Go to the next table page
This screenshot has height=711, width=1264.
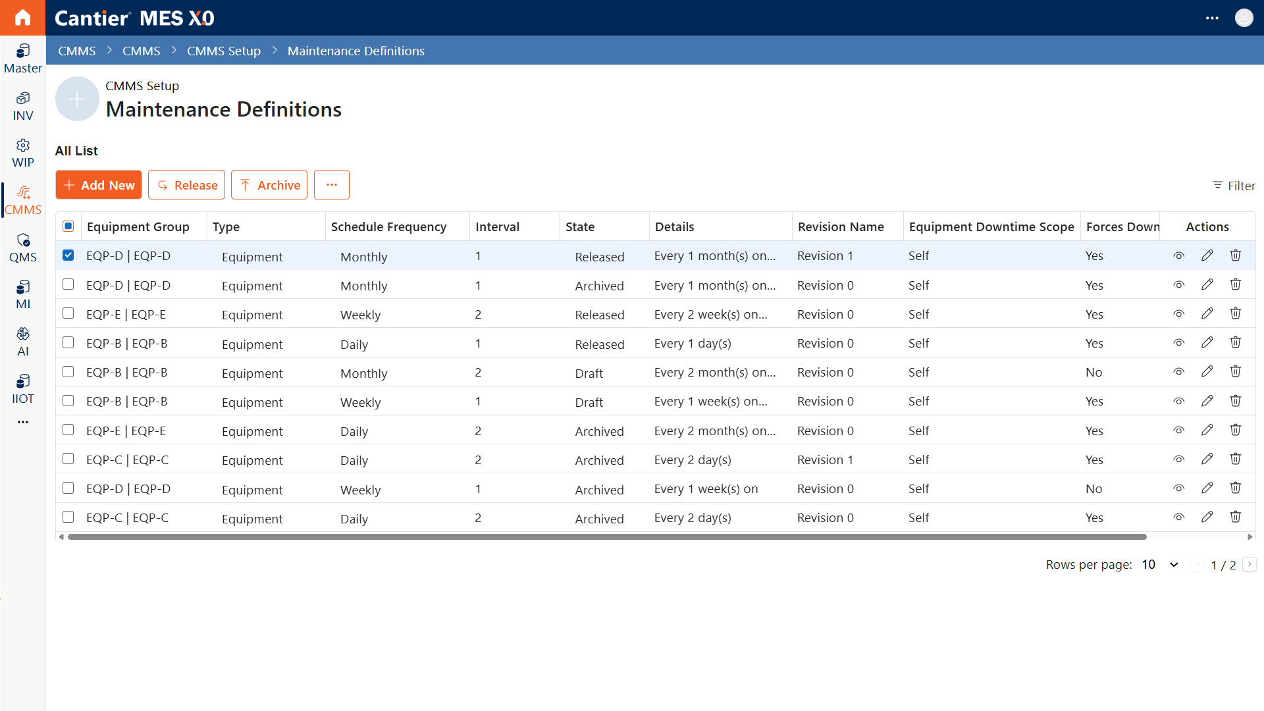pyautogui.click(x=1250, y=564)
